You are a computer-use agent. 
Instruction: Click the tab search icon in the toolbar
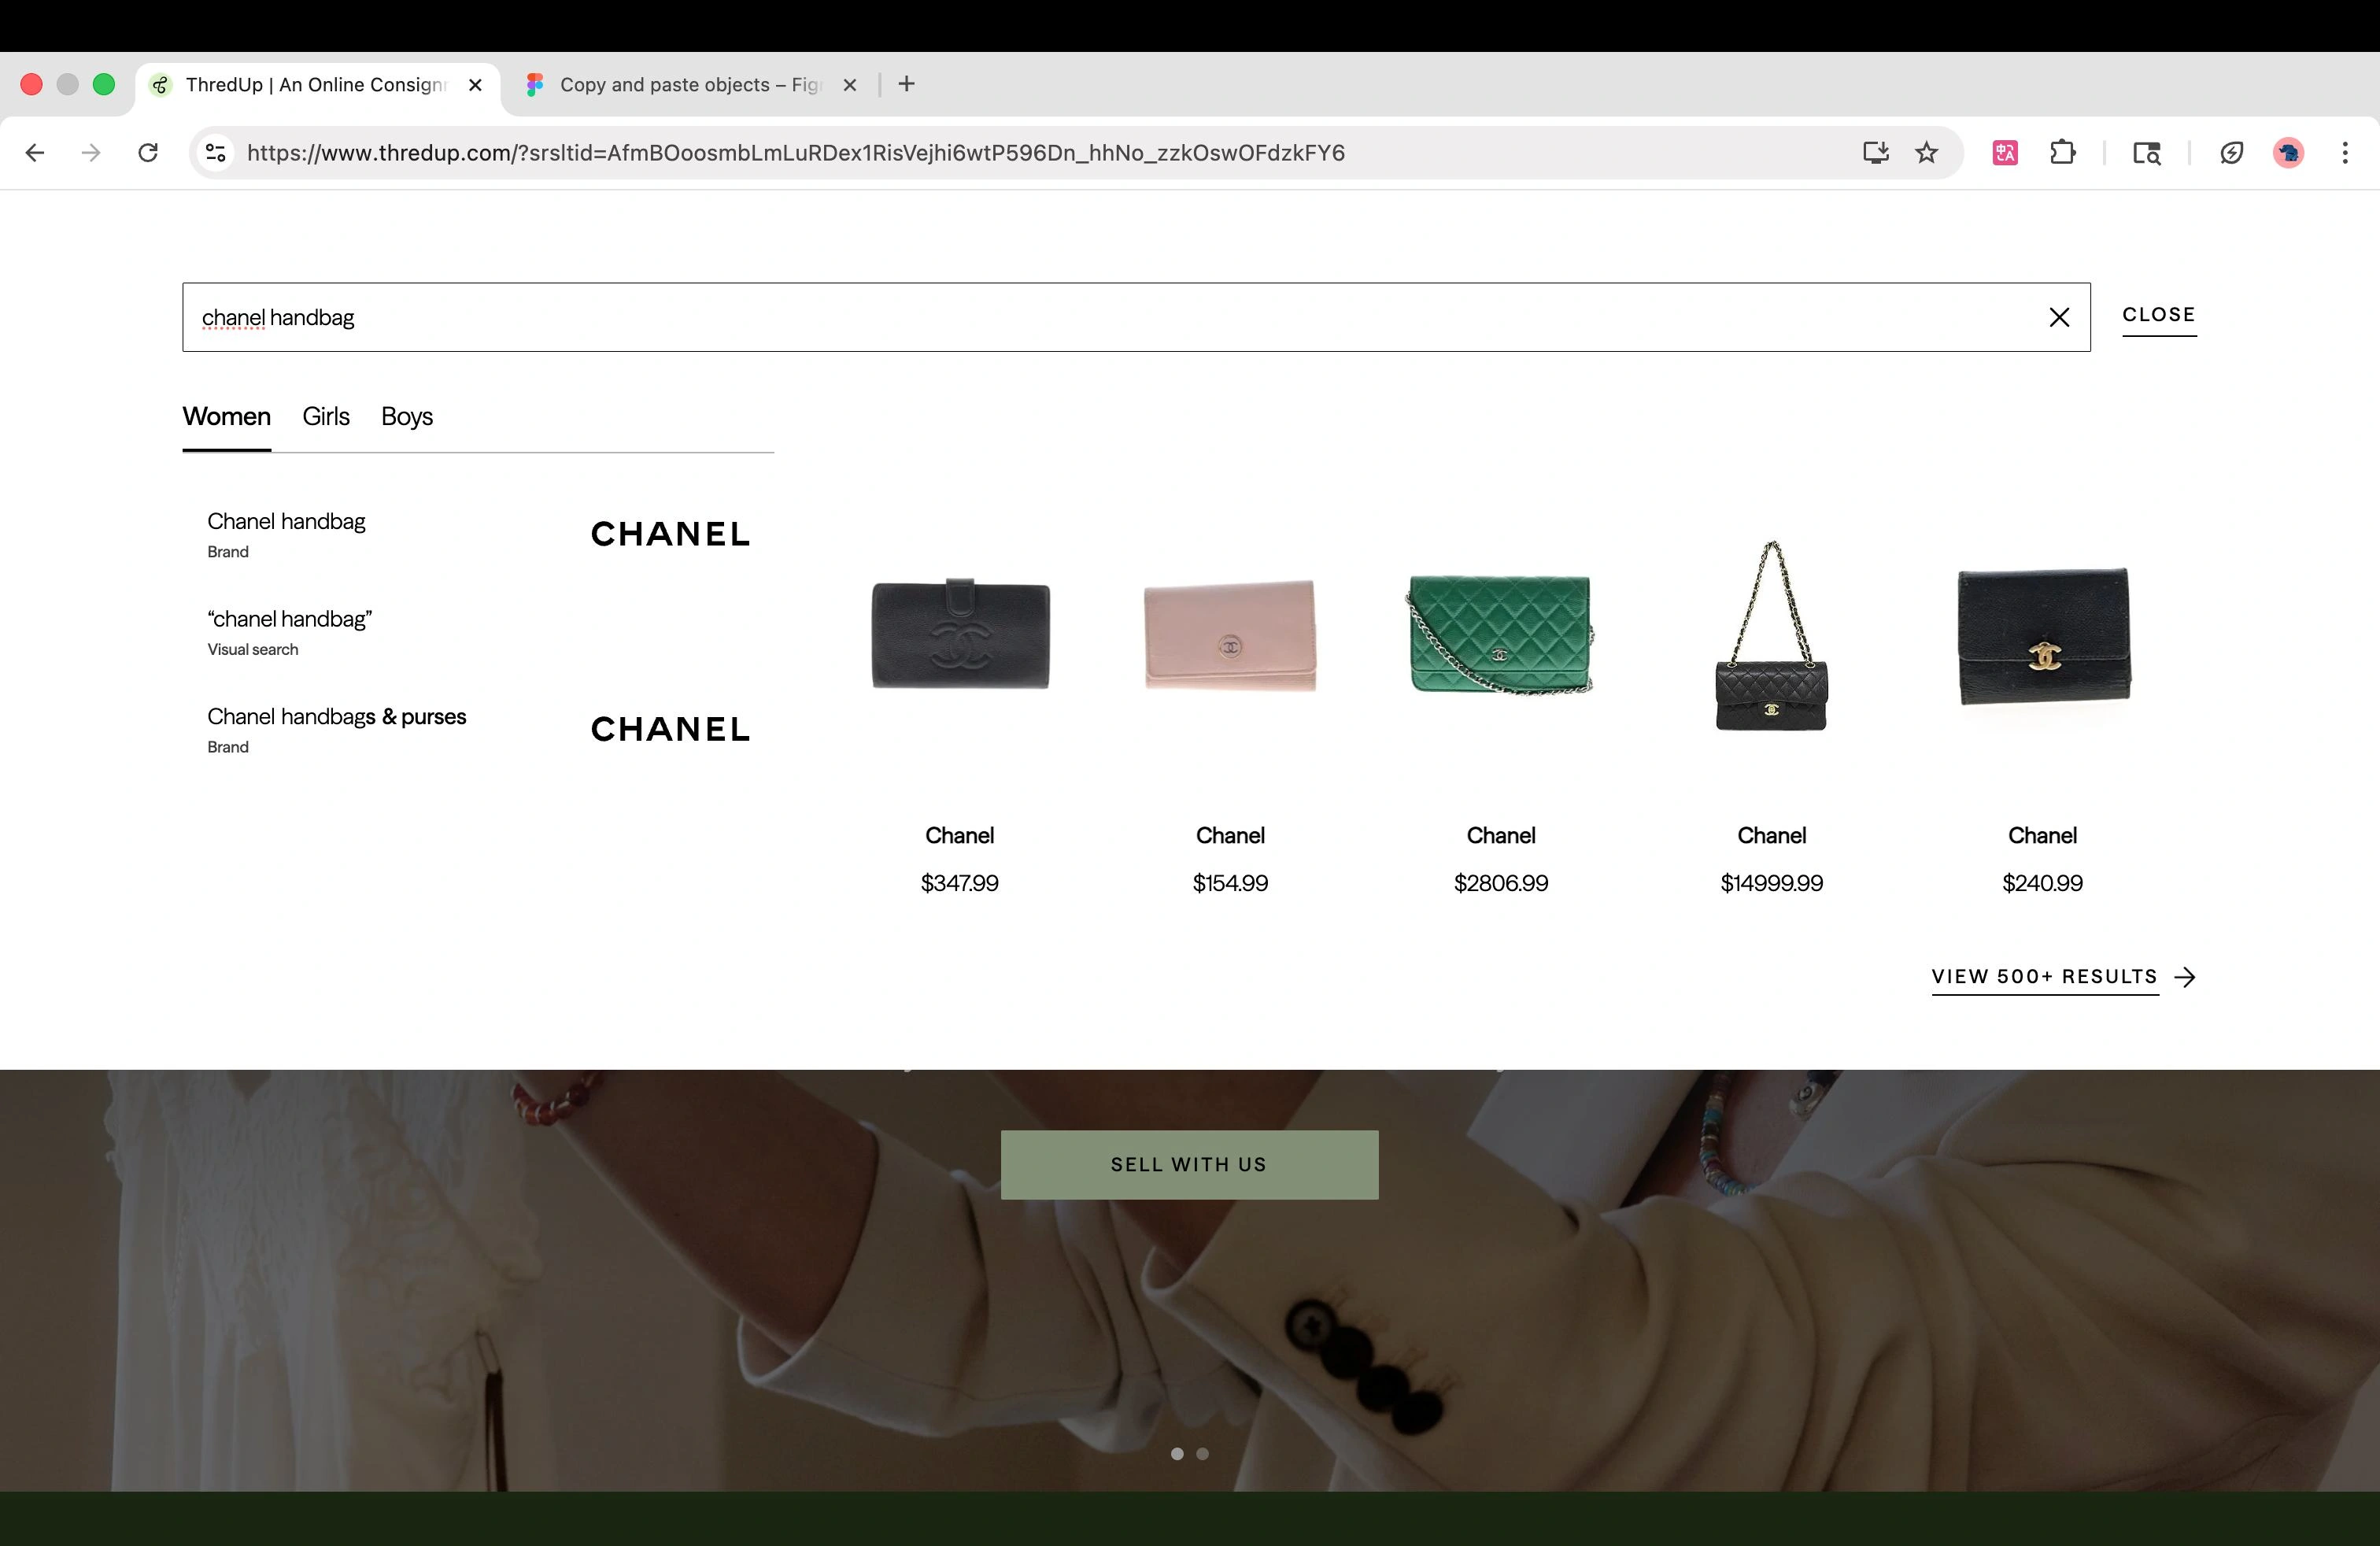2147,153
